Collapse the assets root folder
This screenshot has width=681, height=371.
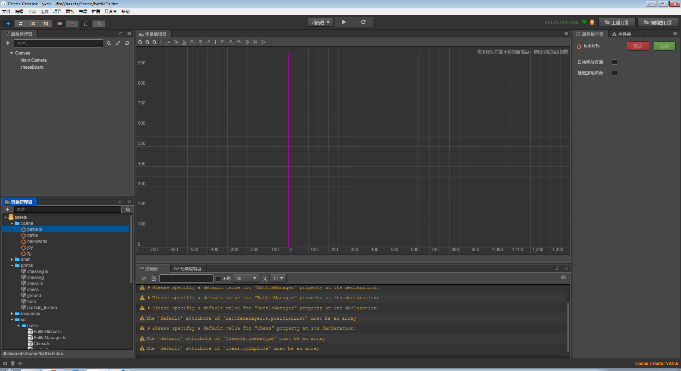coord(6,217)
